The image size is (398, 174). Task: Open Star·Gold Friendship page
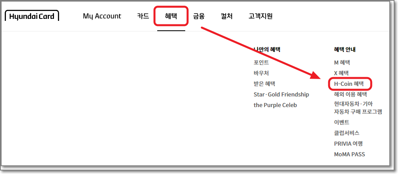coord(281,94)
